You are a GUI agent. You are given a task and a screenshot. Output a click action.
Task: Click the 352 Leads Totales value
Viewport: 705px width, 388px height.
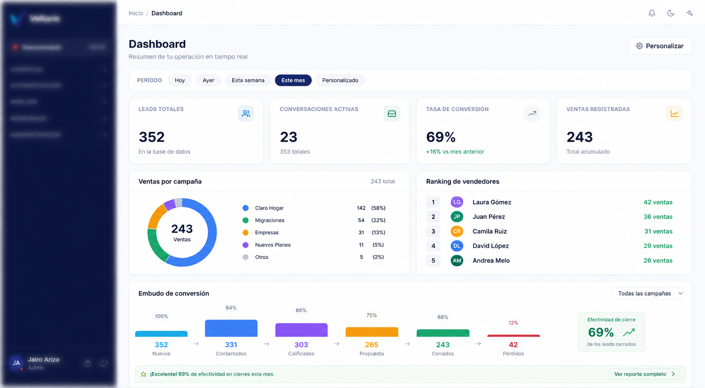click(x=152, y=137)
